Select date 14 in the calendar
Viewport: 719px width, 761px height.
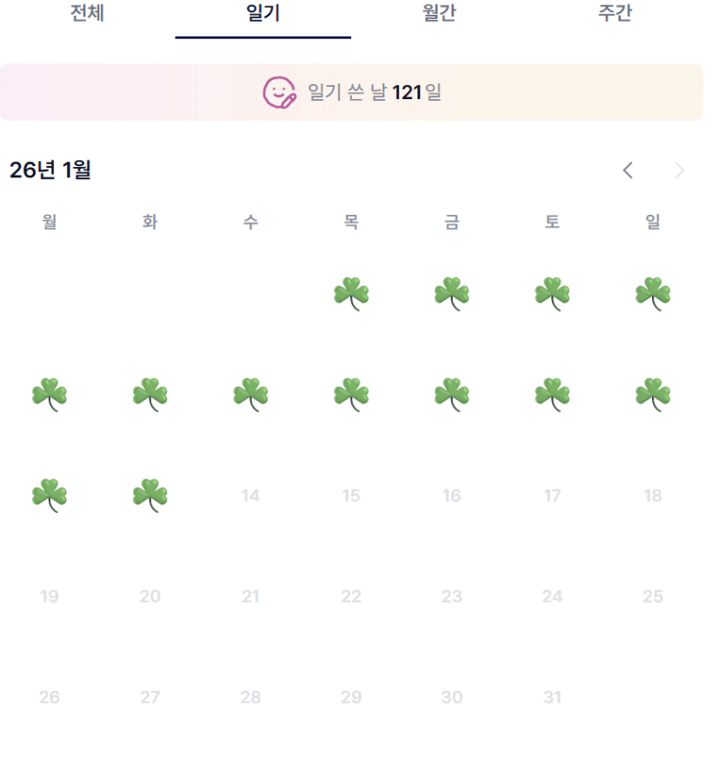tap(250, 496)
